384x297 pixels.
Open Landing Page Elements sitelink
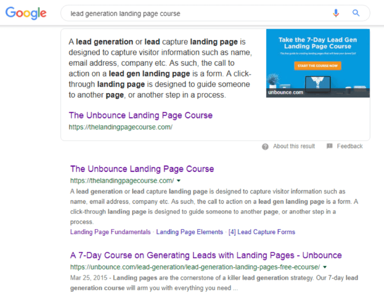[190, 232]
